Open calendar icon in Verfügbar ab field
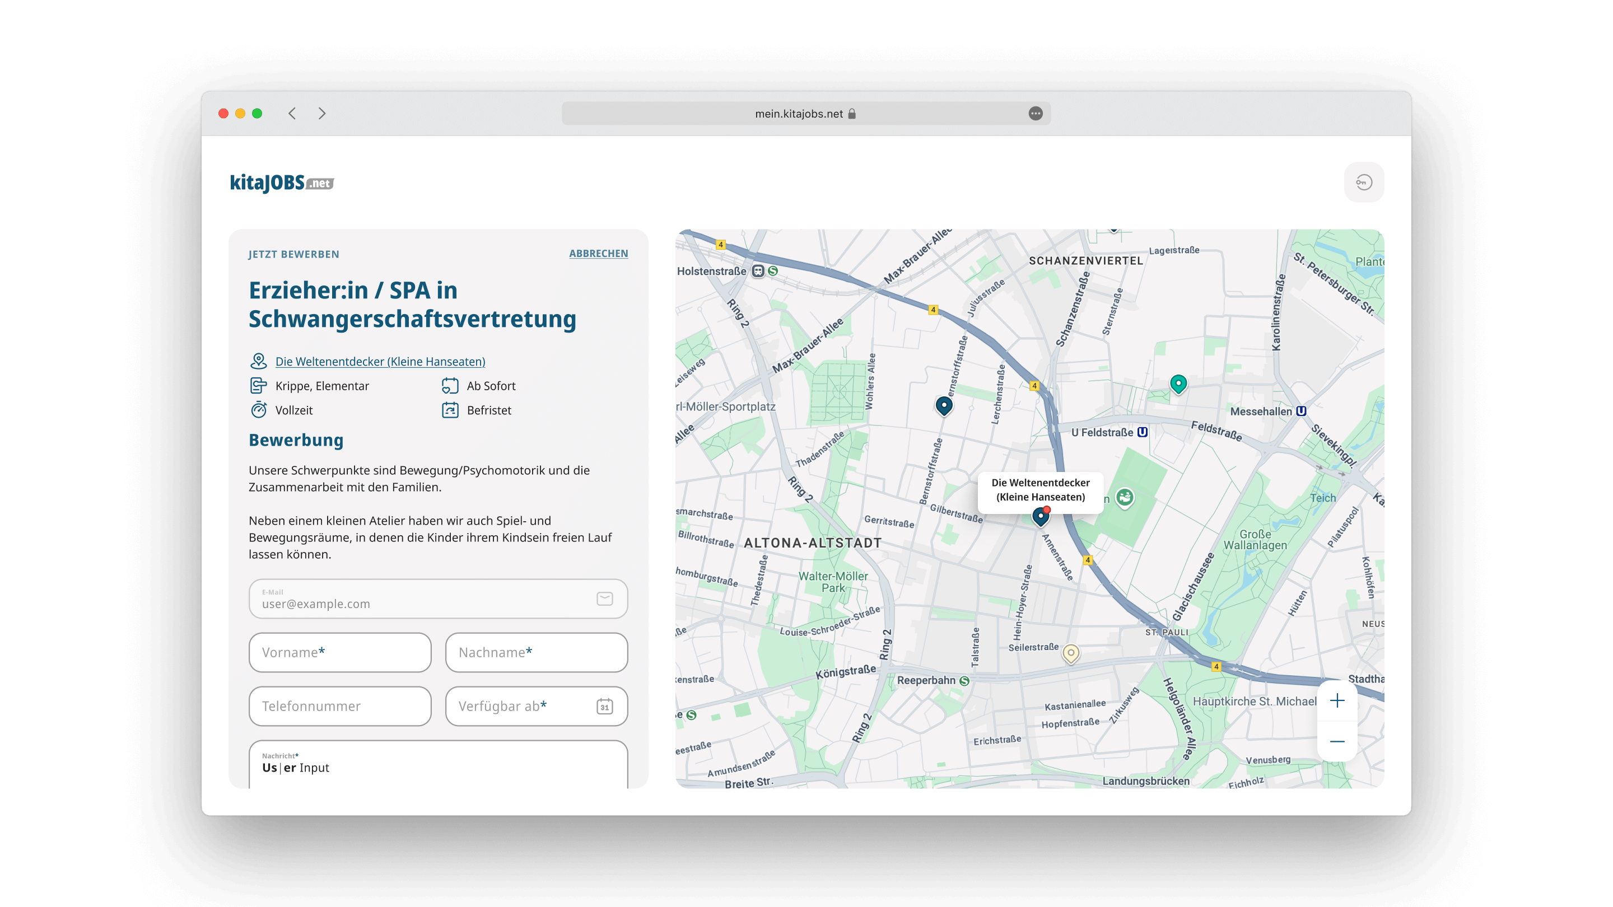This screenshot has height=907, width=1613. (604, 707)
